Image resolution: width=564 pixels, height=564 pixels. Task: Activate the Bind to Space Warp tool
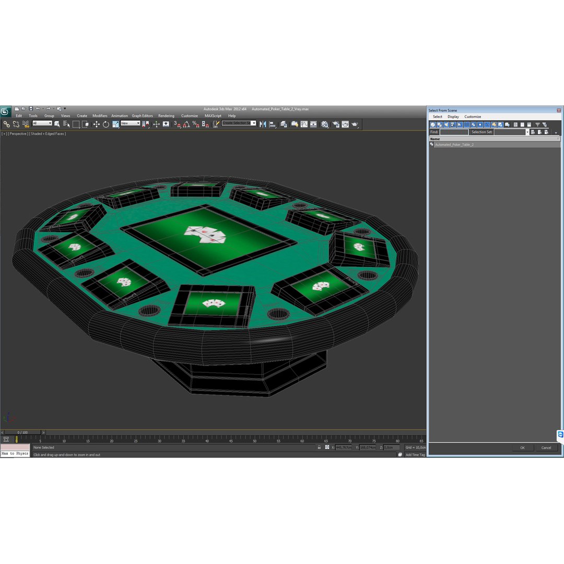(x=26, y=124)
